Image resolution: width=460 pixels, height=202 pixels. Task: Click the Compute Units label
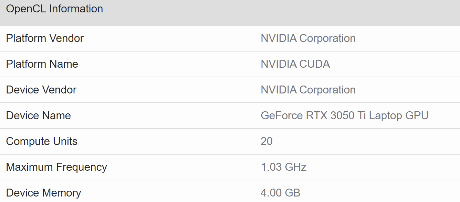(x=42, y=141)
